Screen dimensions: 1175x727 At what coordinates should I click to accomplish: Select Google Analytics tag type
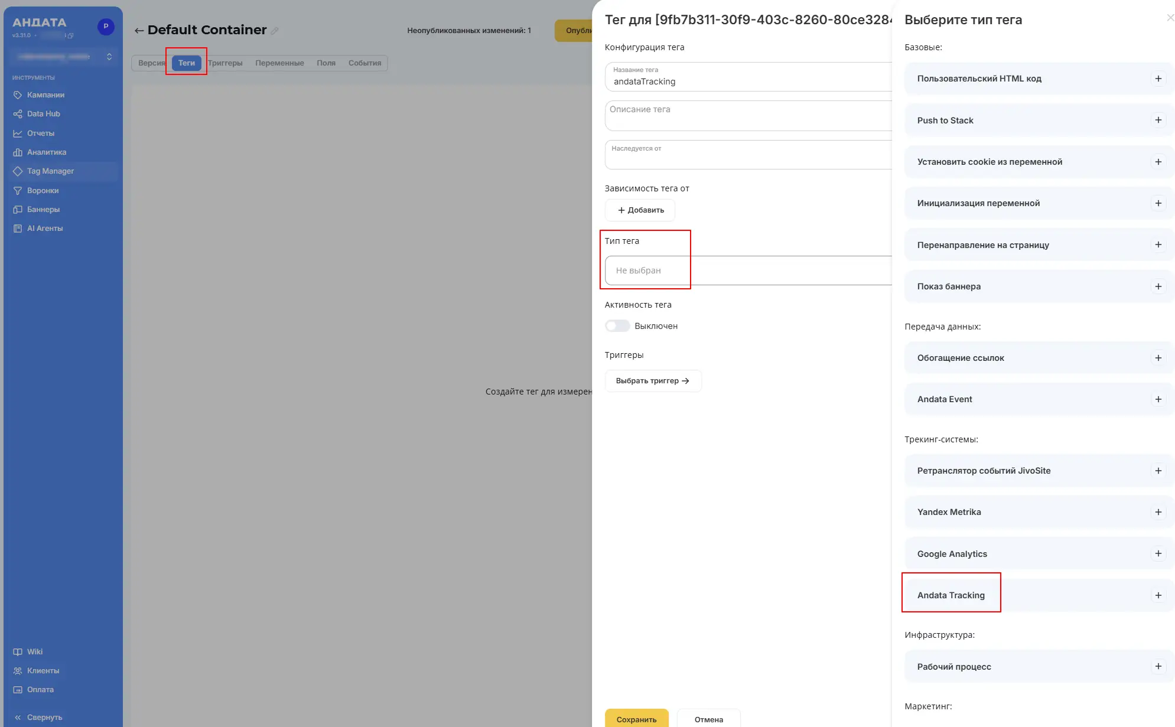point(1039,554)
